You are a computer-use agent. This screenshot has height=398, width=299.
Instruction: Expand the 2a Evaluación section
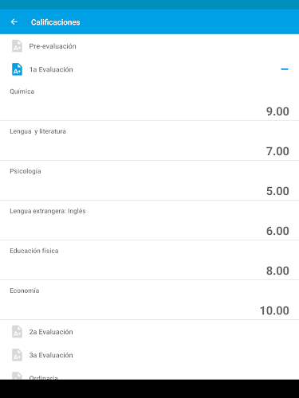tap(149, 332)
